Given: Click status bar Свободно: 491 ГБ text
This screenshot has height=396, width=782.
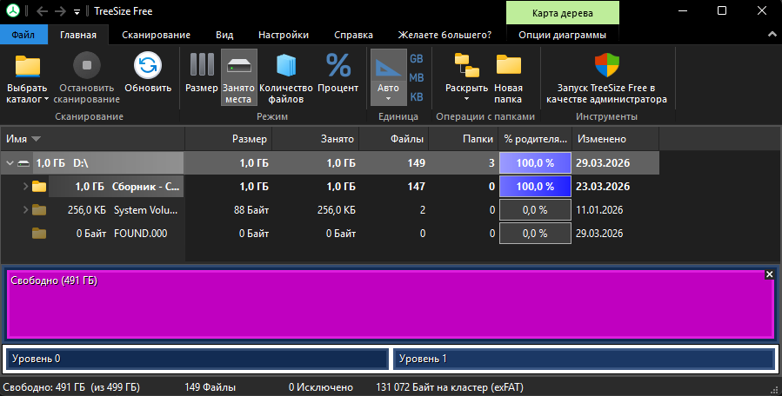Looking at the screenshot, I should tap(71, 387).
